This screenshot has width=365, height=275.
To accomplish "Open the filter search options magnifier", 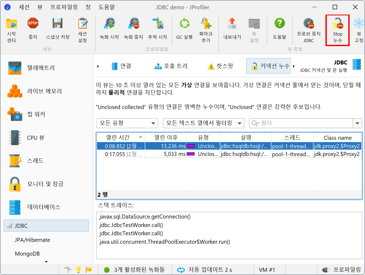I will 255,123.
